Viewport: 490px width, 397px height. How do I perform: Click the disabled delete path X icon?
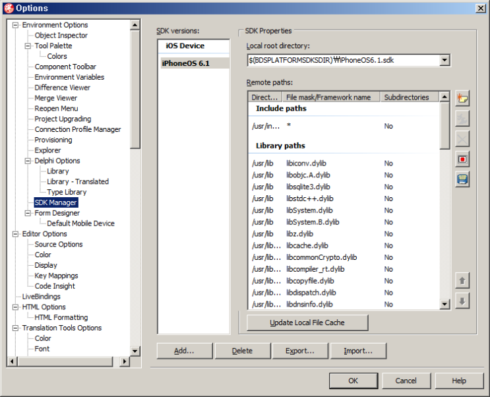(462, 139)
